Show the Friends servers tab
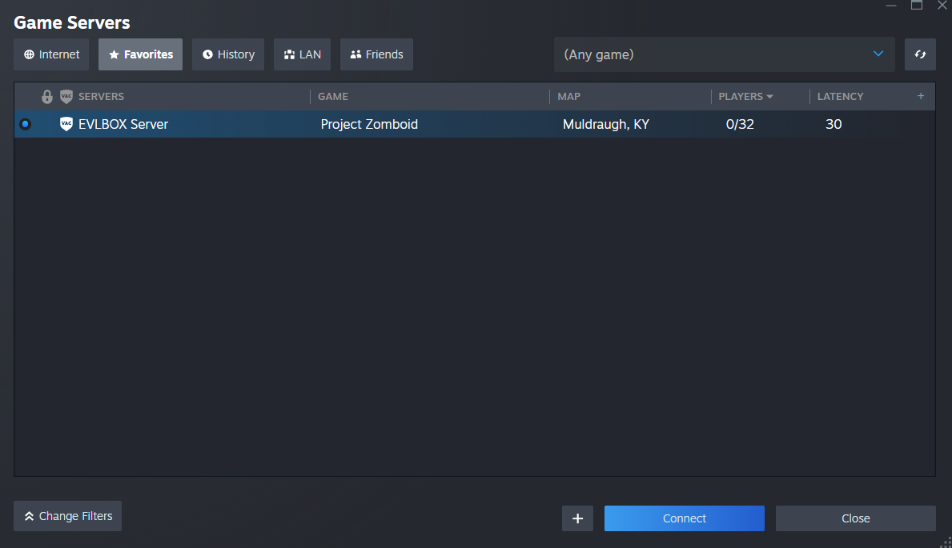 coord(376,54)
